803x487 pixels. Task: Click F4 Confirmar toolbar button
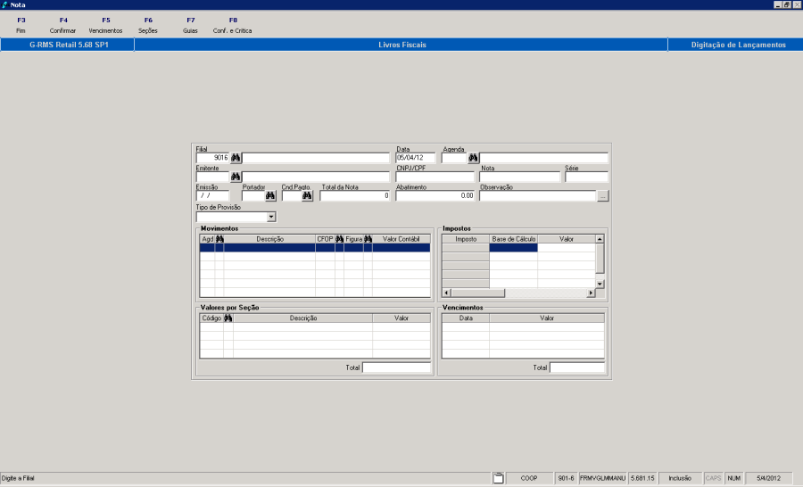(63, 25)
